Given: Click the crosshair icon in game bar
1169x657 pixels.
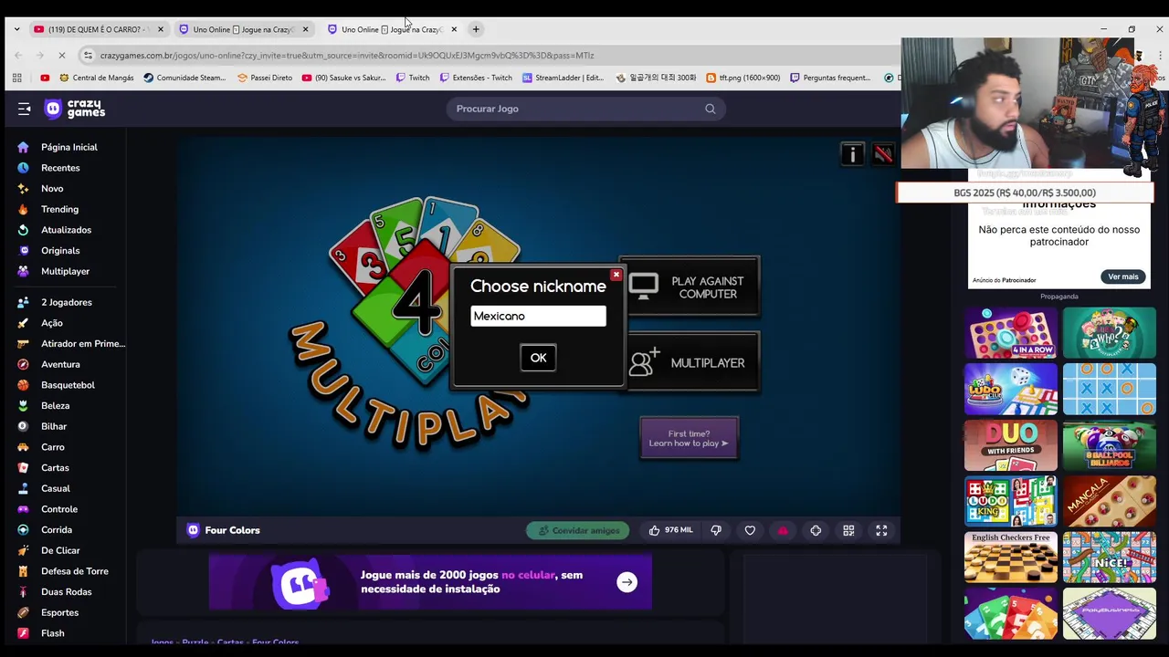Looking at the screenshot, I should [816, 530].
